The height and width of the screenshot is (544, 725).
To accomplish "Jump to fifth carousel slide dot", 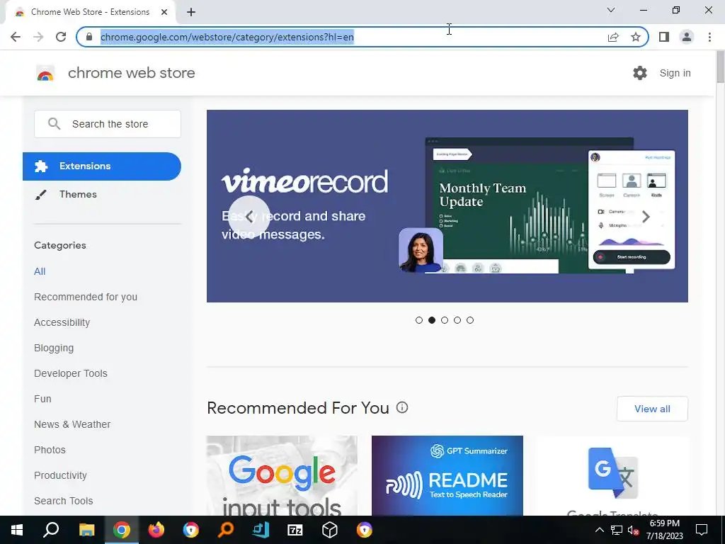I will pyautogui.click(x=470, y=320).
